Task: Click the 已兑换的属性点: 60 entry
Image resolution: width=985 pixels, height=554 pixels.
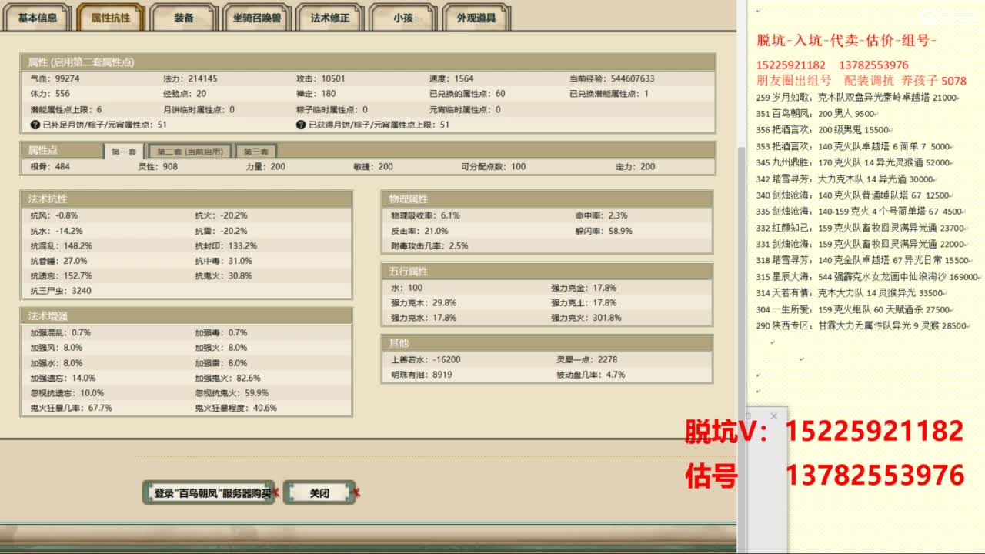Action: [x=467, y=94]
